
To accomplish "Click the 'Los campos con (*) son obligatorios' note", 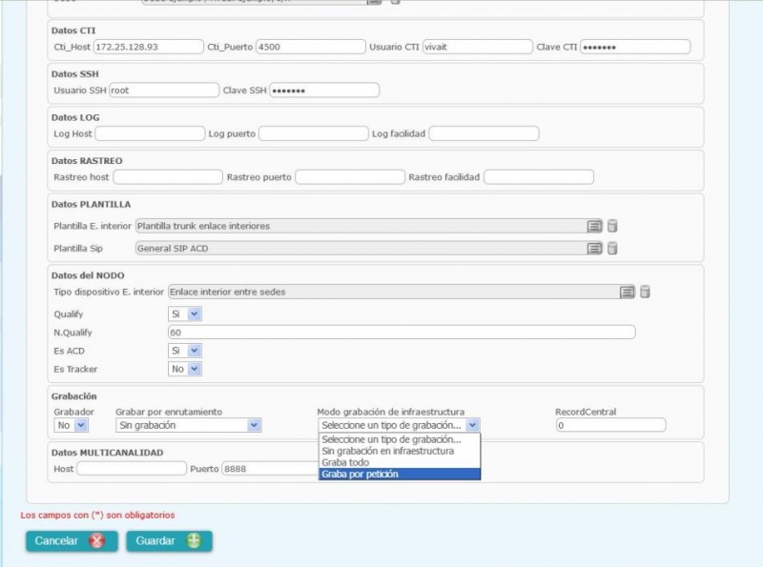I will tap(97, 515).
